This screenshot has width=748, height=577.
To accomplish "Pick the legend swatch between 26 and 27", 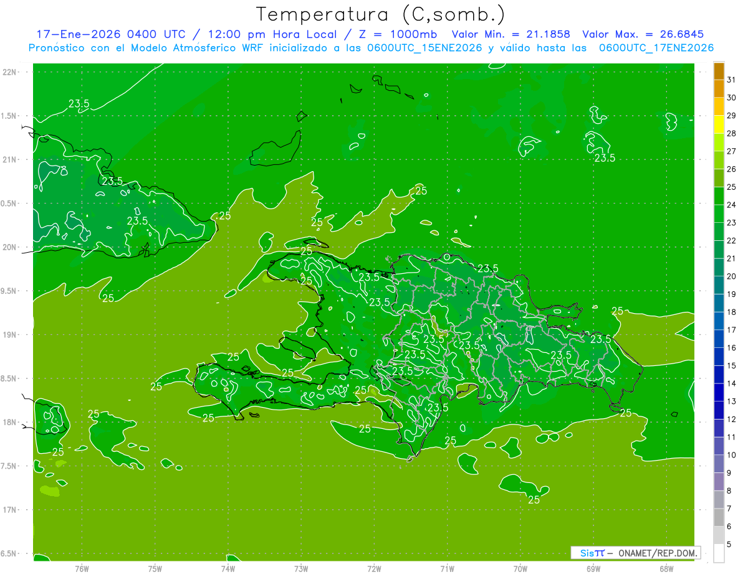I will [719, 160].
